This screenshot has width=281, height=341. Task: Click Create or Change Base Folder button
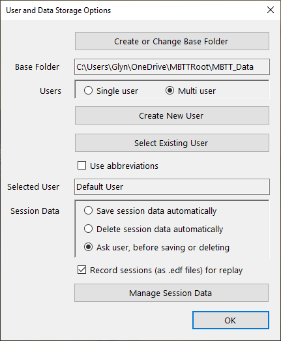click(172, 41)
